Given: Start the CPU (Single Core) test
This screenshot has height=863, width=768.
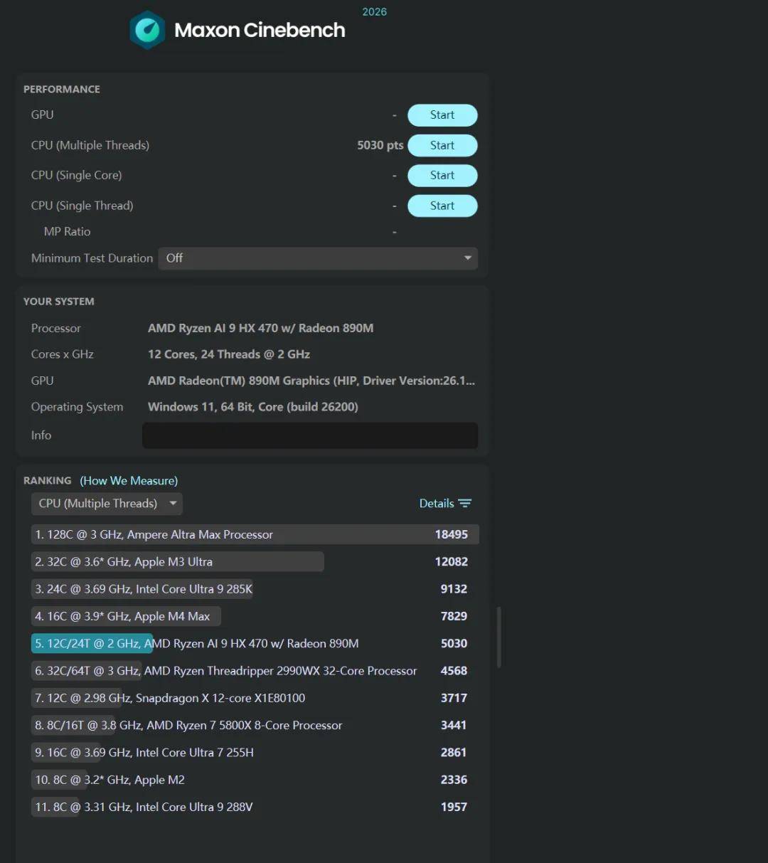Looking at the screenshot, I should tap(442, 176).
